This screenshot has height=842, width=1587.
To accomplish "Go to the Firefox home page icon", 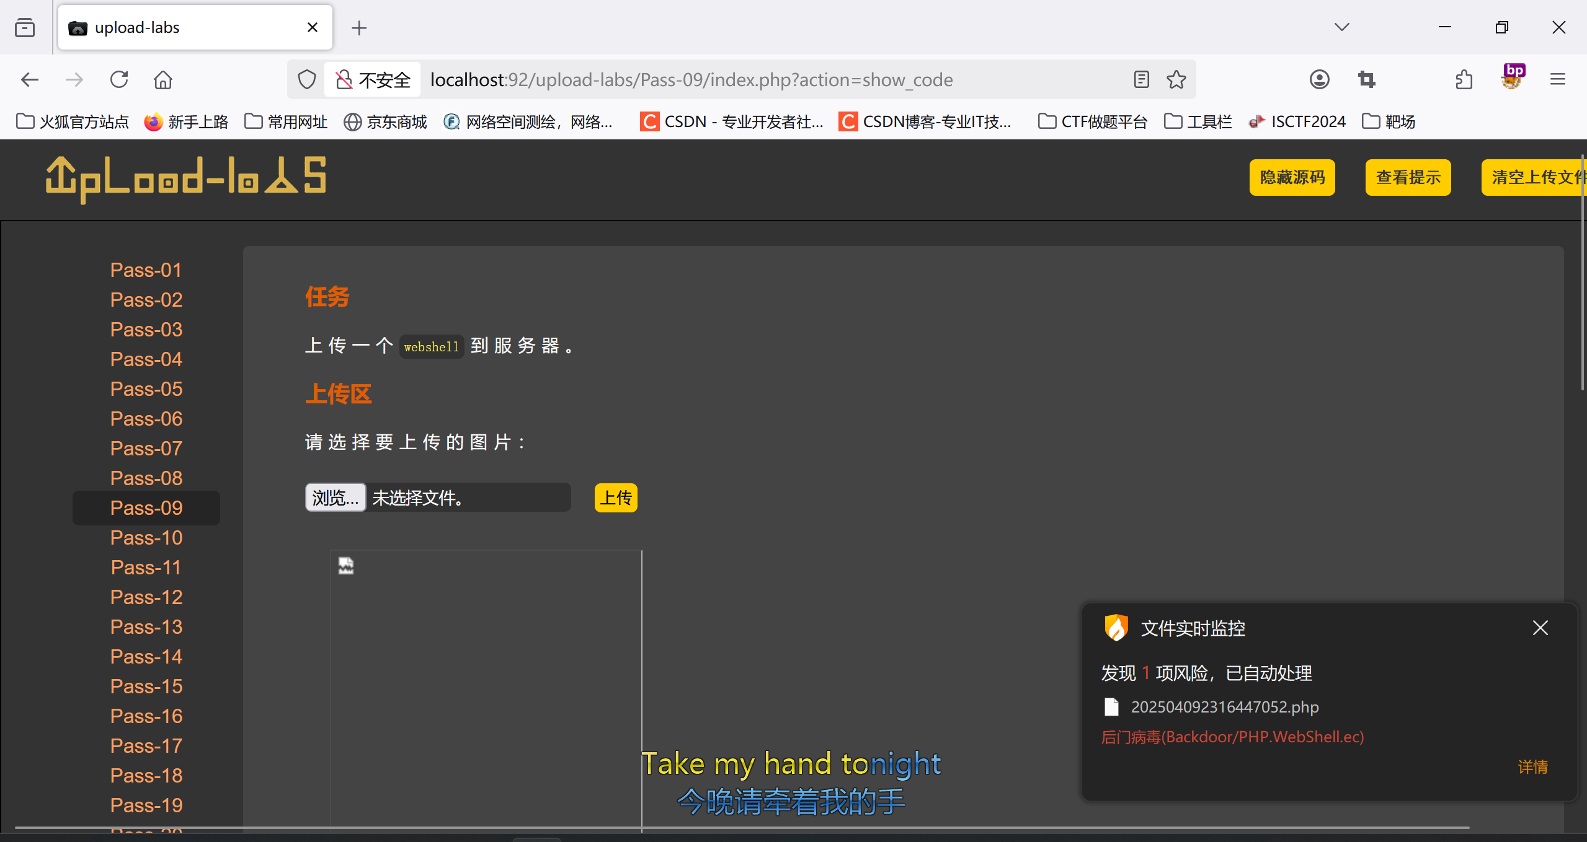I will (163, 80).
